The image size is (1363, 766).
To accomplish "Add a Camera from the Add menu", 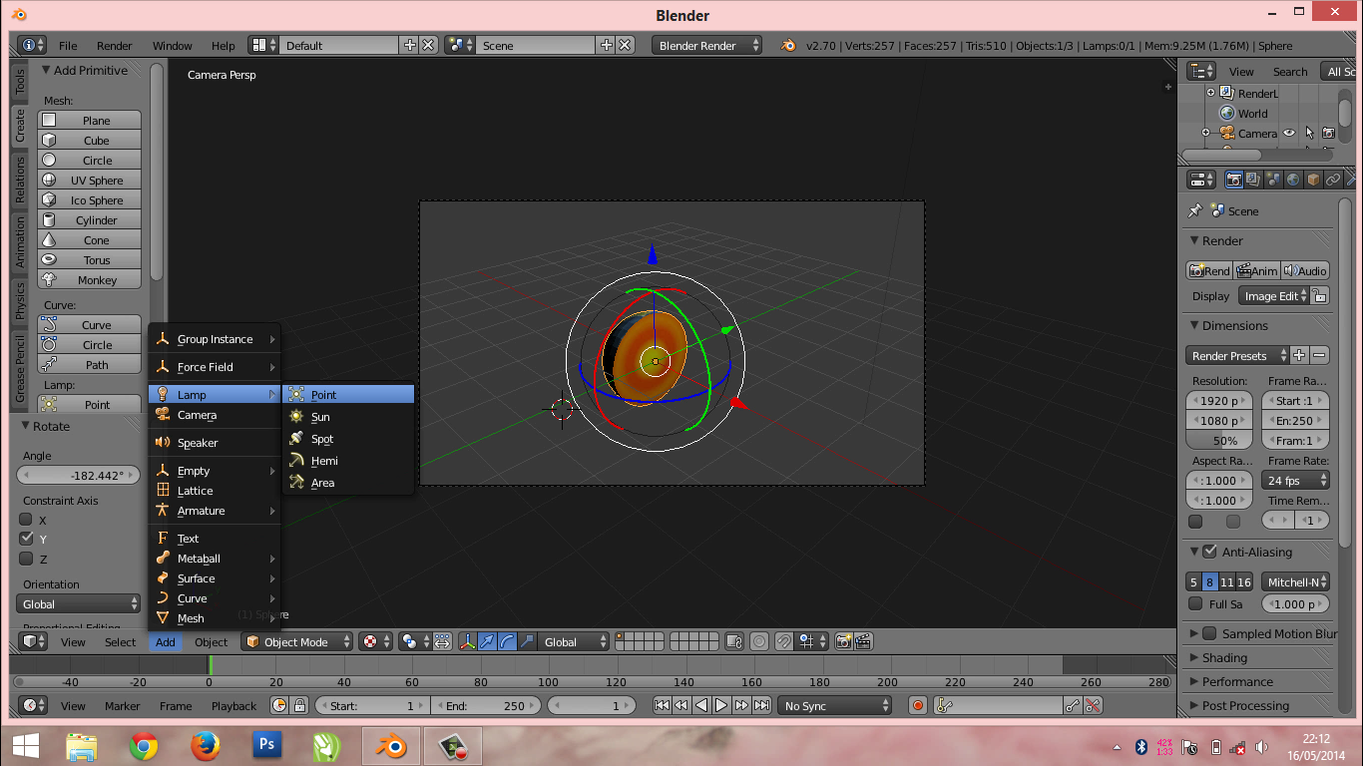I will coord(215,415).
